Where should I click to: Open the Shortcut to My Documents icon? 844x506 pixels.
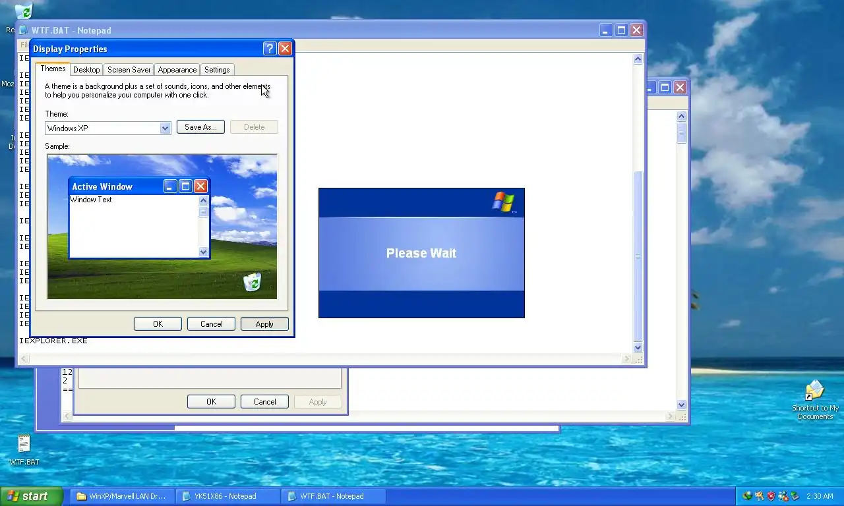click(x=815, y=390)
